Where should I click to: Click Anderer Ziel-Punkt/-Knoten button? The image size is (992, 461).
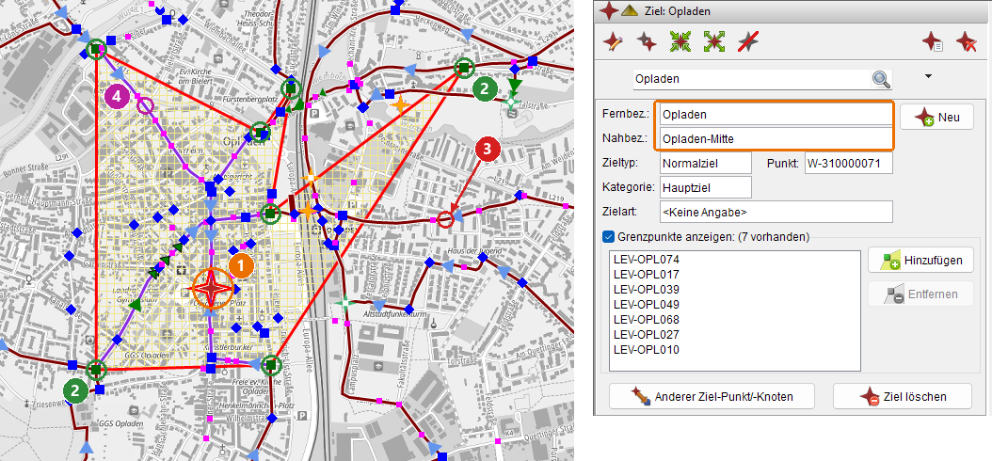coord(712,396)
